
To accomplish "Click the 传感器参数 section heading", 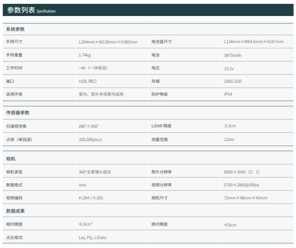I will 18,113.
